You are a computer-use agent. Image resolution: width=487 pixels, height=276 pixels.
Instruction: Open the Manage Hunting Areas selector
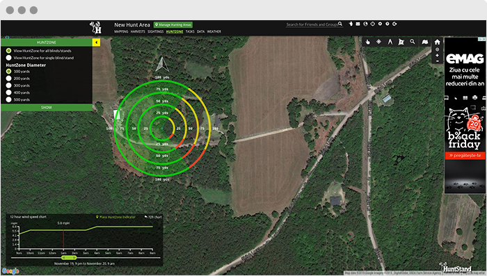(x=173, y=25)
